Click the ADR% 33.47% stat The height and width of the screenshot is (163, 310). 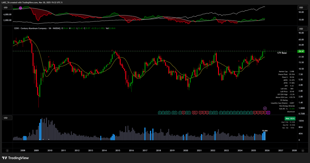tap(289, 80)
